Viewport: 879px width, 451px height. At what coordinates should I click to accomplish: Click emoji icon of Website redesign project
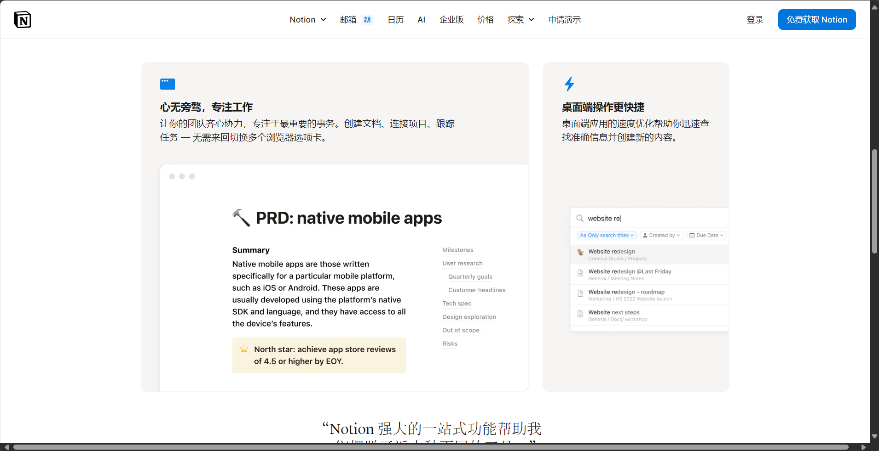[580, 252]
